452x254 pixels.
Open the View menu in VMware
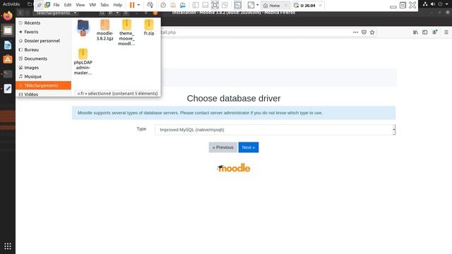80,5
